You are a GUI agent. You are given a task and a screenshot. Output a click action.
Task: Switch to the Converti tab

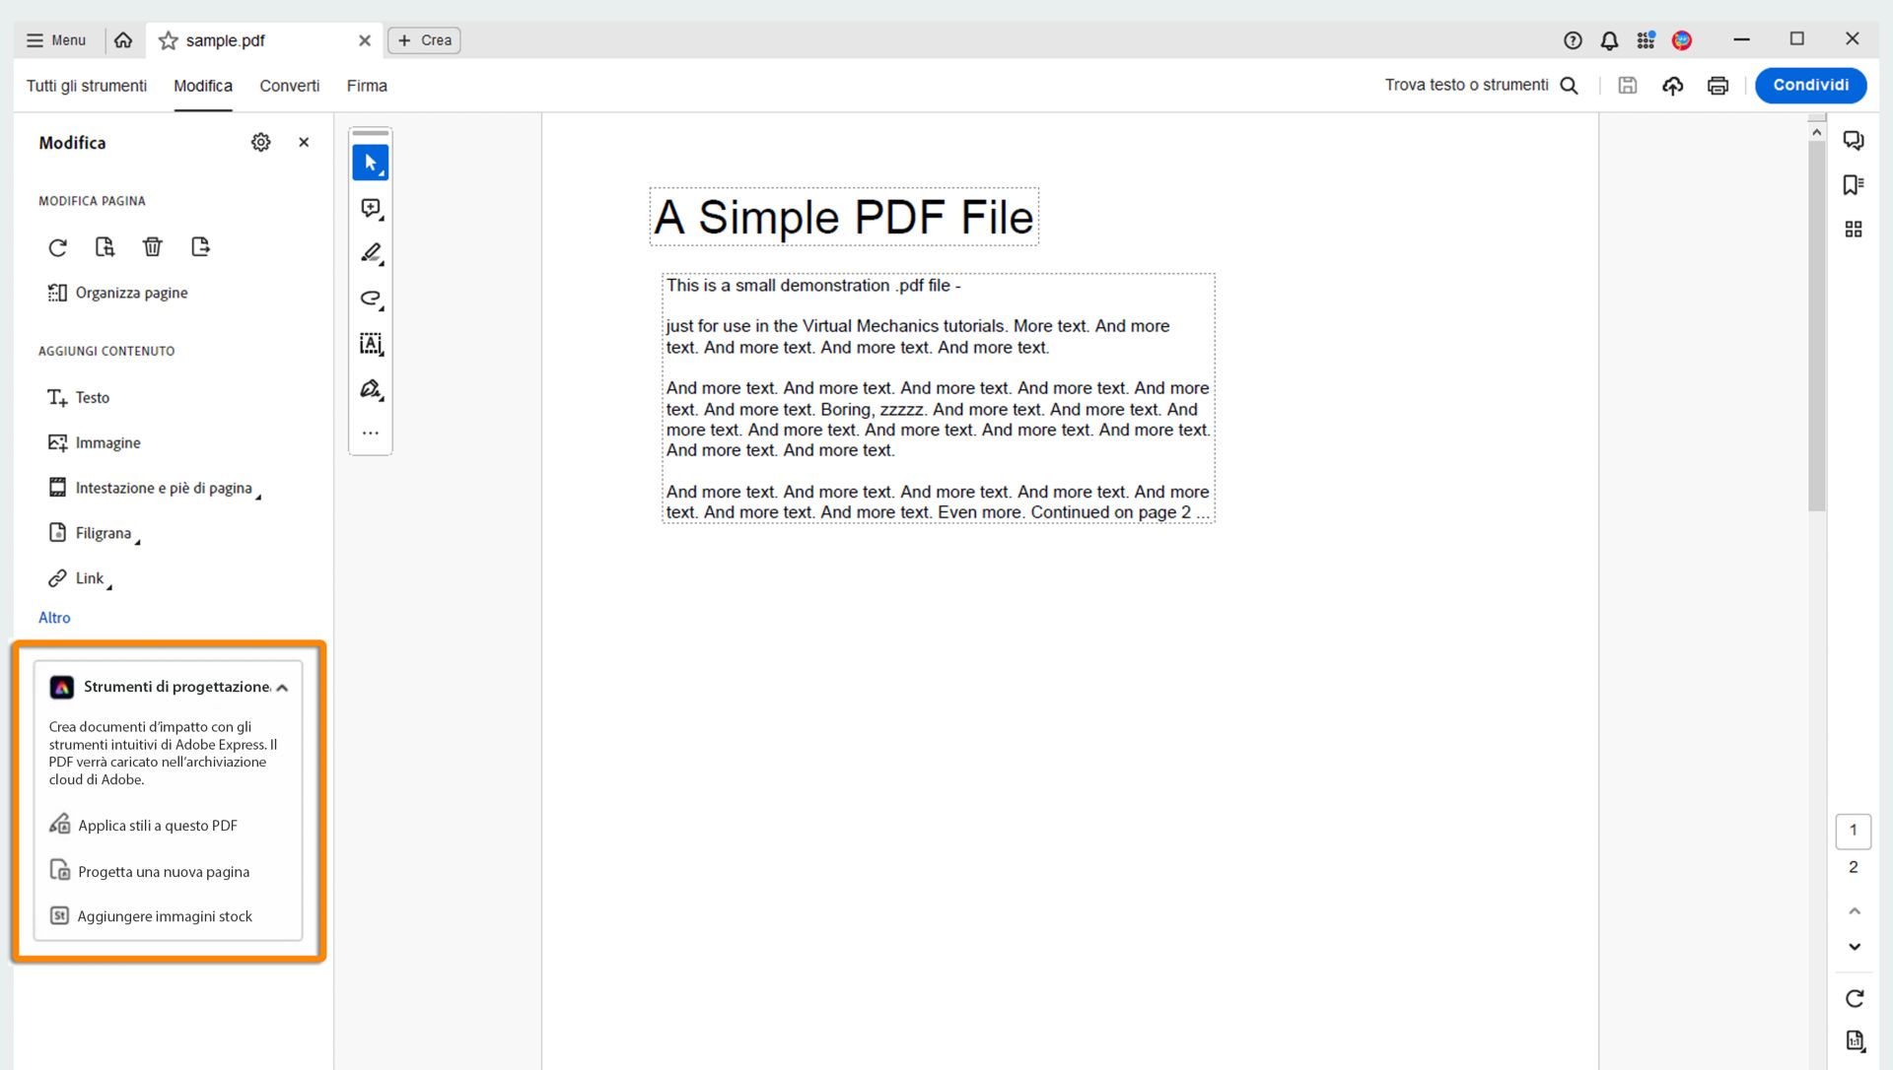[289, 86]
